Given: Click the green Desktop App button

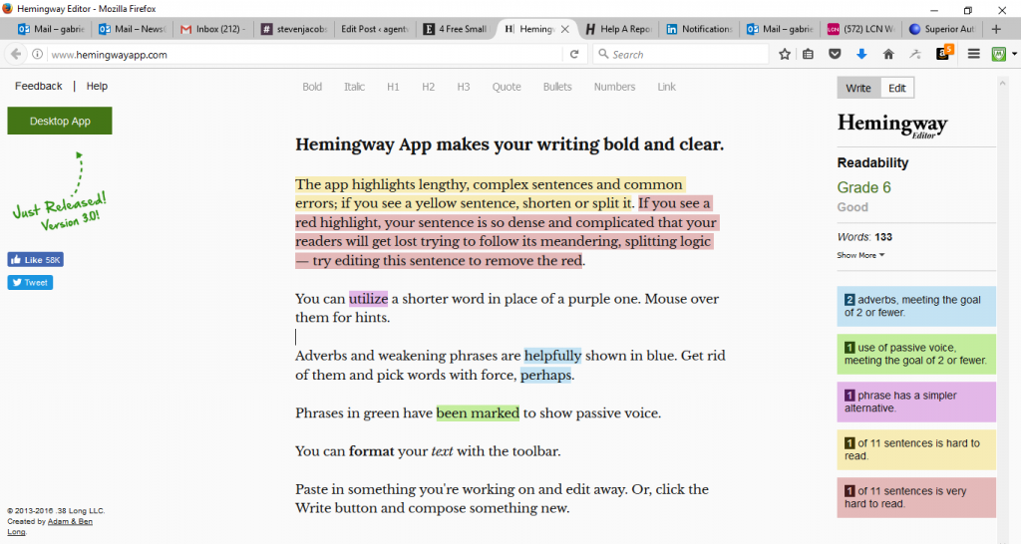Looking at the screenshot, I should click(x=60, y=121).
